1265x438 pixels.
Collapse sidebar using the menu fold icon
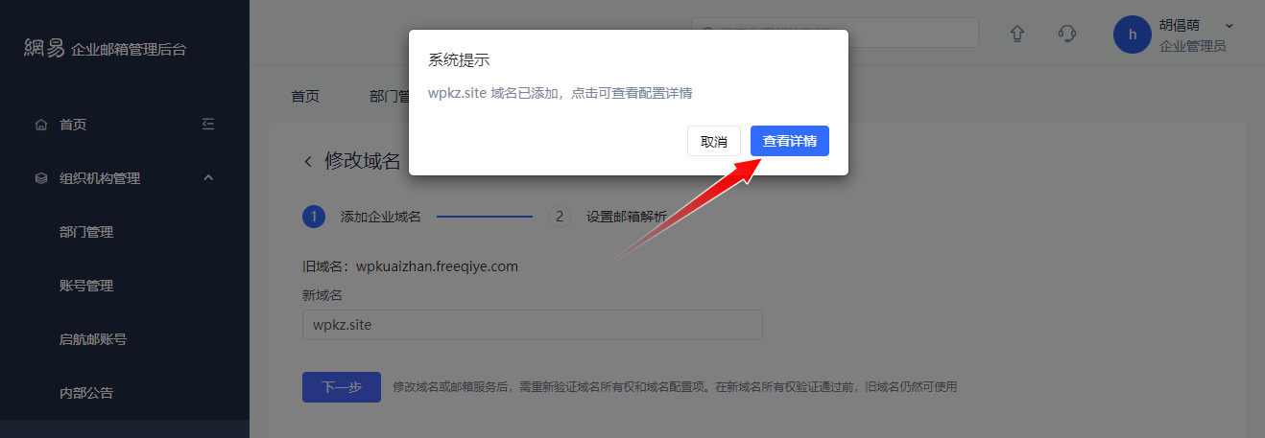tap(208, 124)
